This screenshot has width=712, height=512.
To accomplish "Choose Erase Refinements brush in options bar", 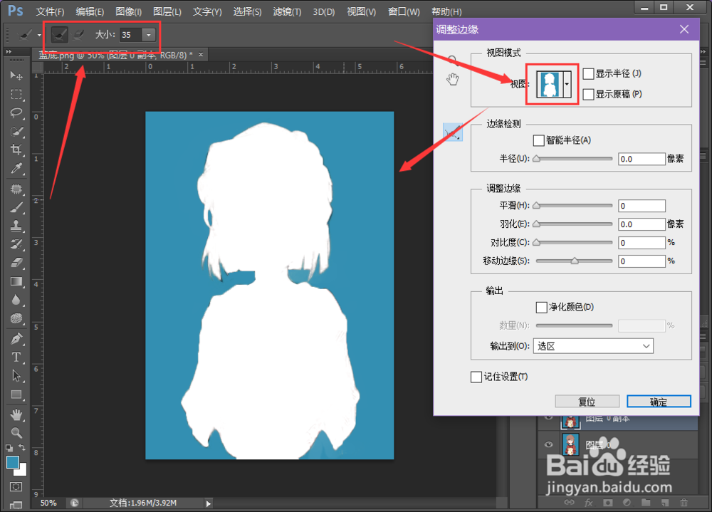I will [78, 34].
